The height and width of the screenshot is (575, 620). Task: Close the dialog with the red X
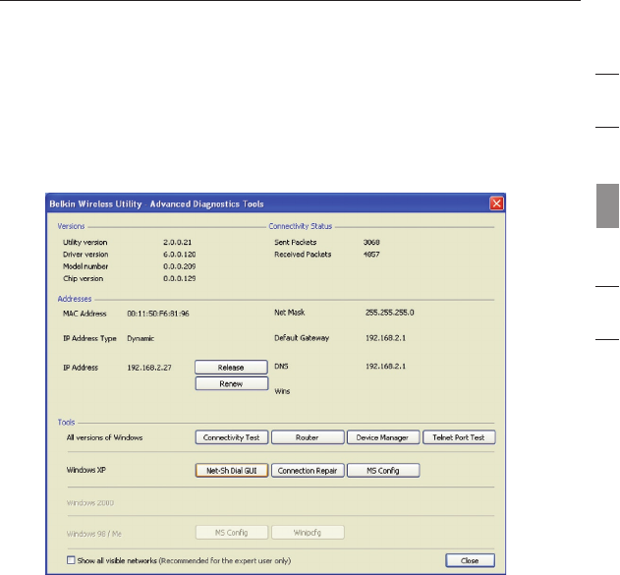tap(496, 202)
